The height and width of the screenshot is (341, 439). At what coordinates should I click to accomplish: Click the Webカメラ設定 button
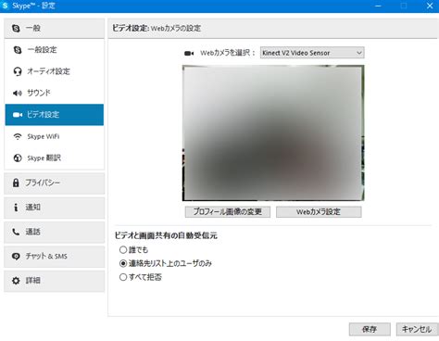pos(319,212)
